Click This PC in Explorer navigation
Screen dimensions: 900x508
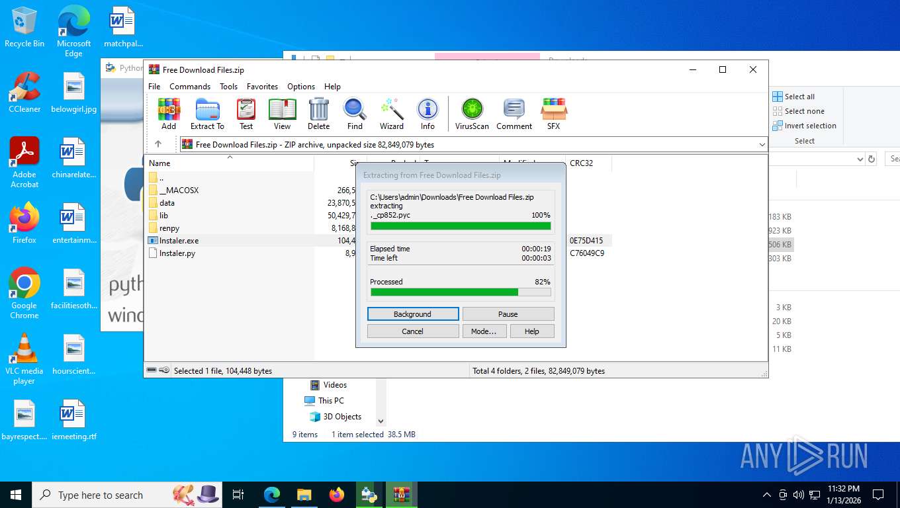pyautogui.click(x=324, y=401)
